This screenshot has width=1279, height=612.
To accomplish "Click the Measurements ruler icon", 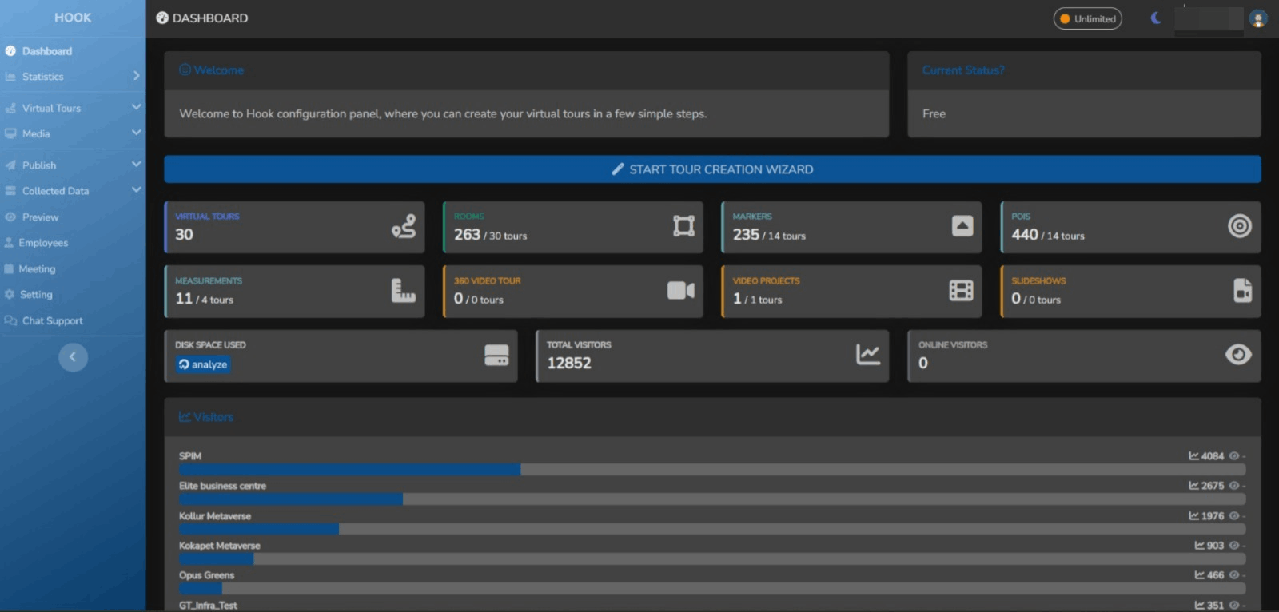I will pyautogui.click(x=403, y=291).
